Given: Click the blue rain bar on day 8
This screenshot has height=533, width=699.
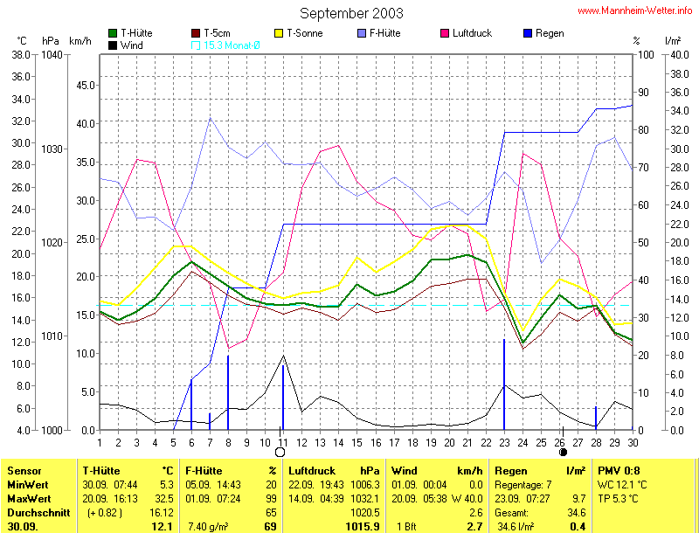Looking at the screenshot, I should point(228,393).
